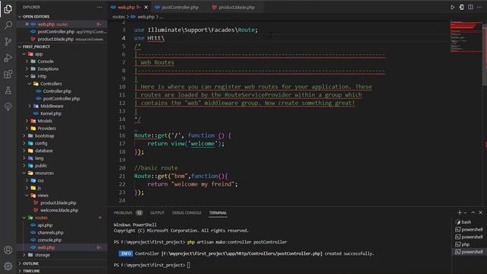
Task: Open the new terminal launch profile dropdown
Action: (465, 213)
